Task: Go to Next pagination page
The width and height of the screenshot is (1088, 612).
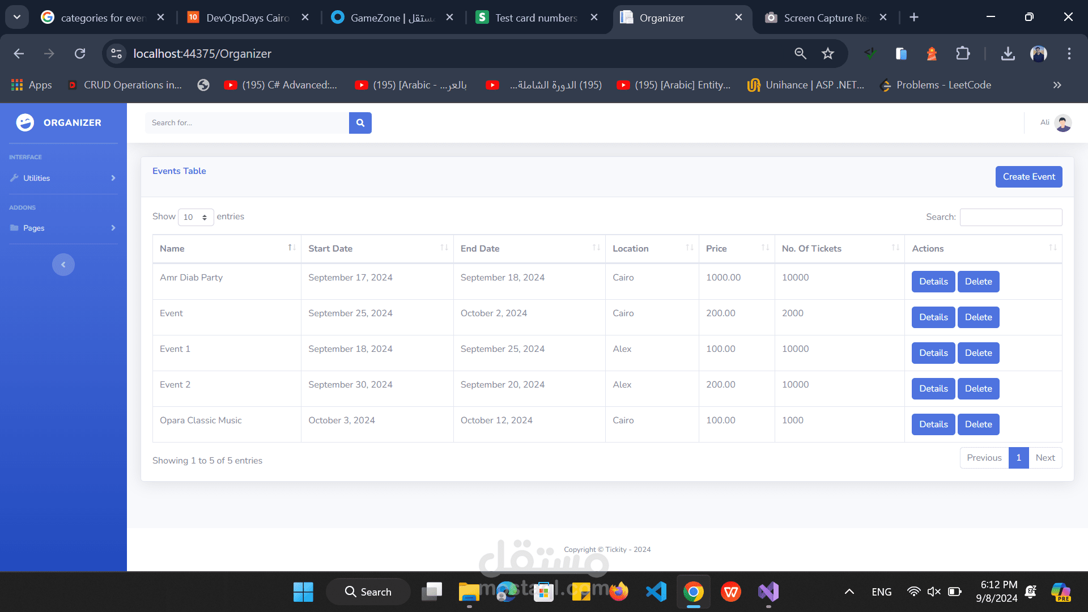Action: [1045, 458]
